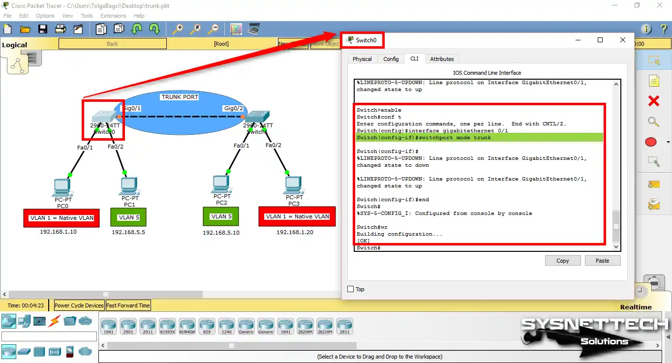This screenshot has height=363, width=672.
Task: Pick the 2901 router device
Action: tap(128, 327)
